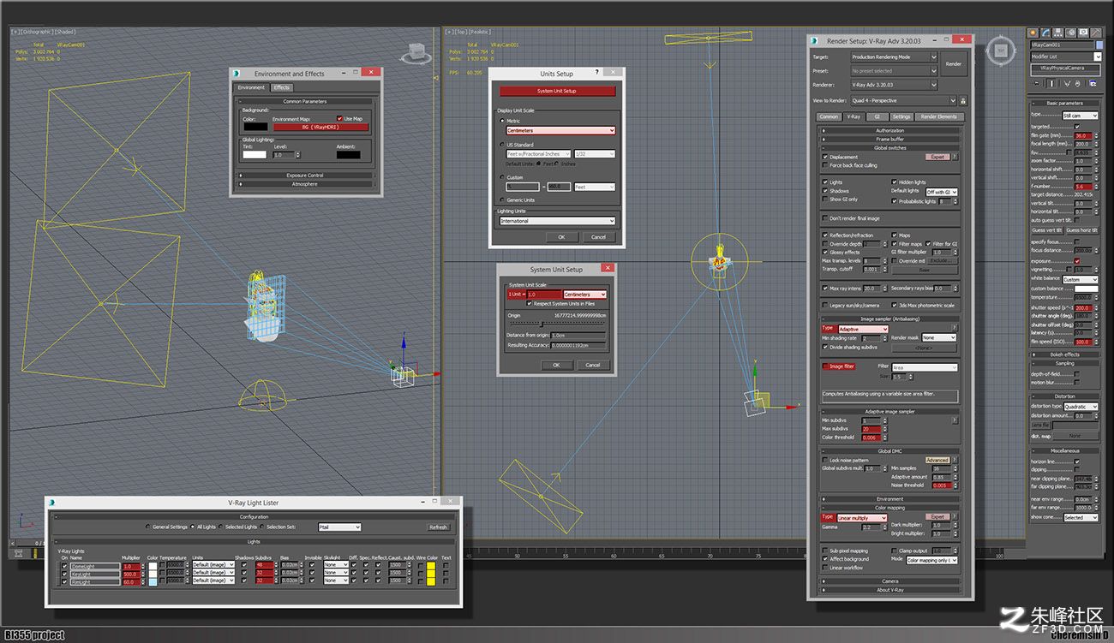Viewport: 1114px width, 643px height.
Task: Switch to Common tab in Render Setup
Action: pyautogui.click(x=829, y=116)
